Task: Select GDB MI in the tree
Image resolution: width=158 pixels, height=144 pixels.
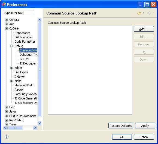Action: (25, 59)
